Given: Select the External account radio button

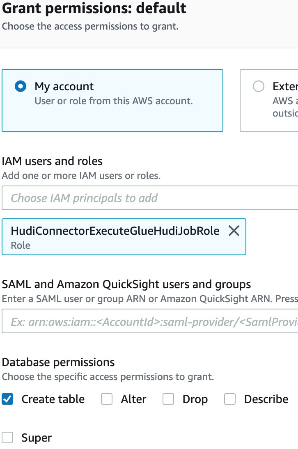Looking at the screenshot, I should tap(259, 86).
